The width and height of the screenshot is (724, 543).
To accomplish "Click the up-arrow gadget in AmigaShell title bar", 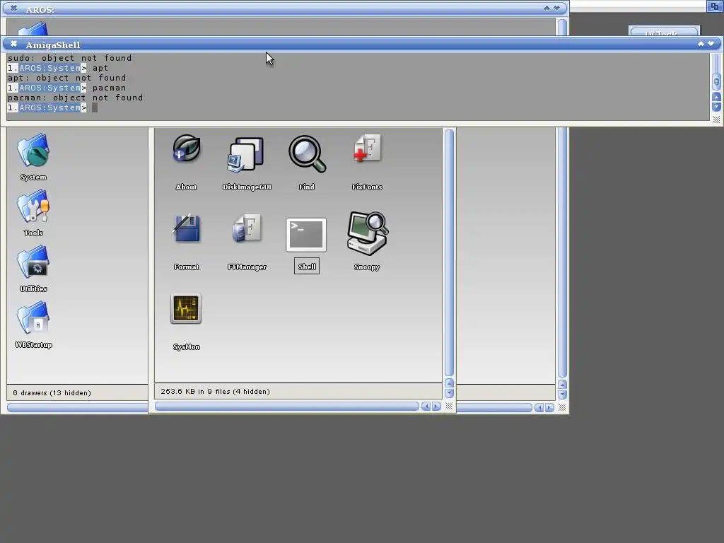I will point(701,43).
